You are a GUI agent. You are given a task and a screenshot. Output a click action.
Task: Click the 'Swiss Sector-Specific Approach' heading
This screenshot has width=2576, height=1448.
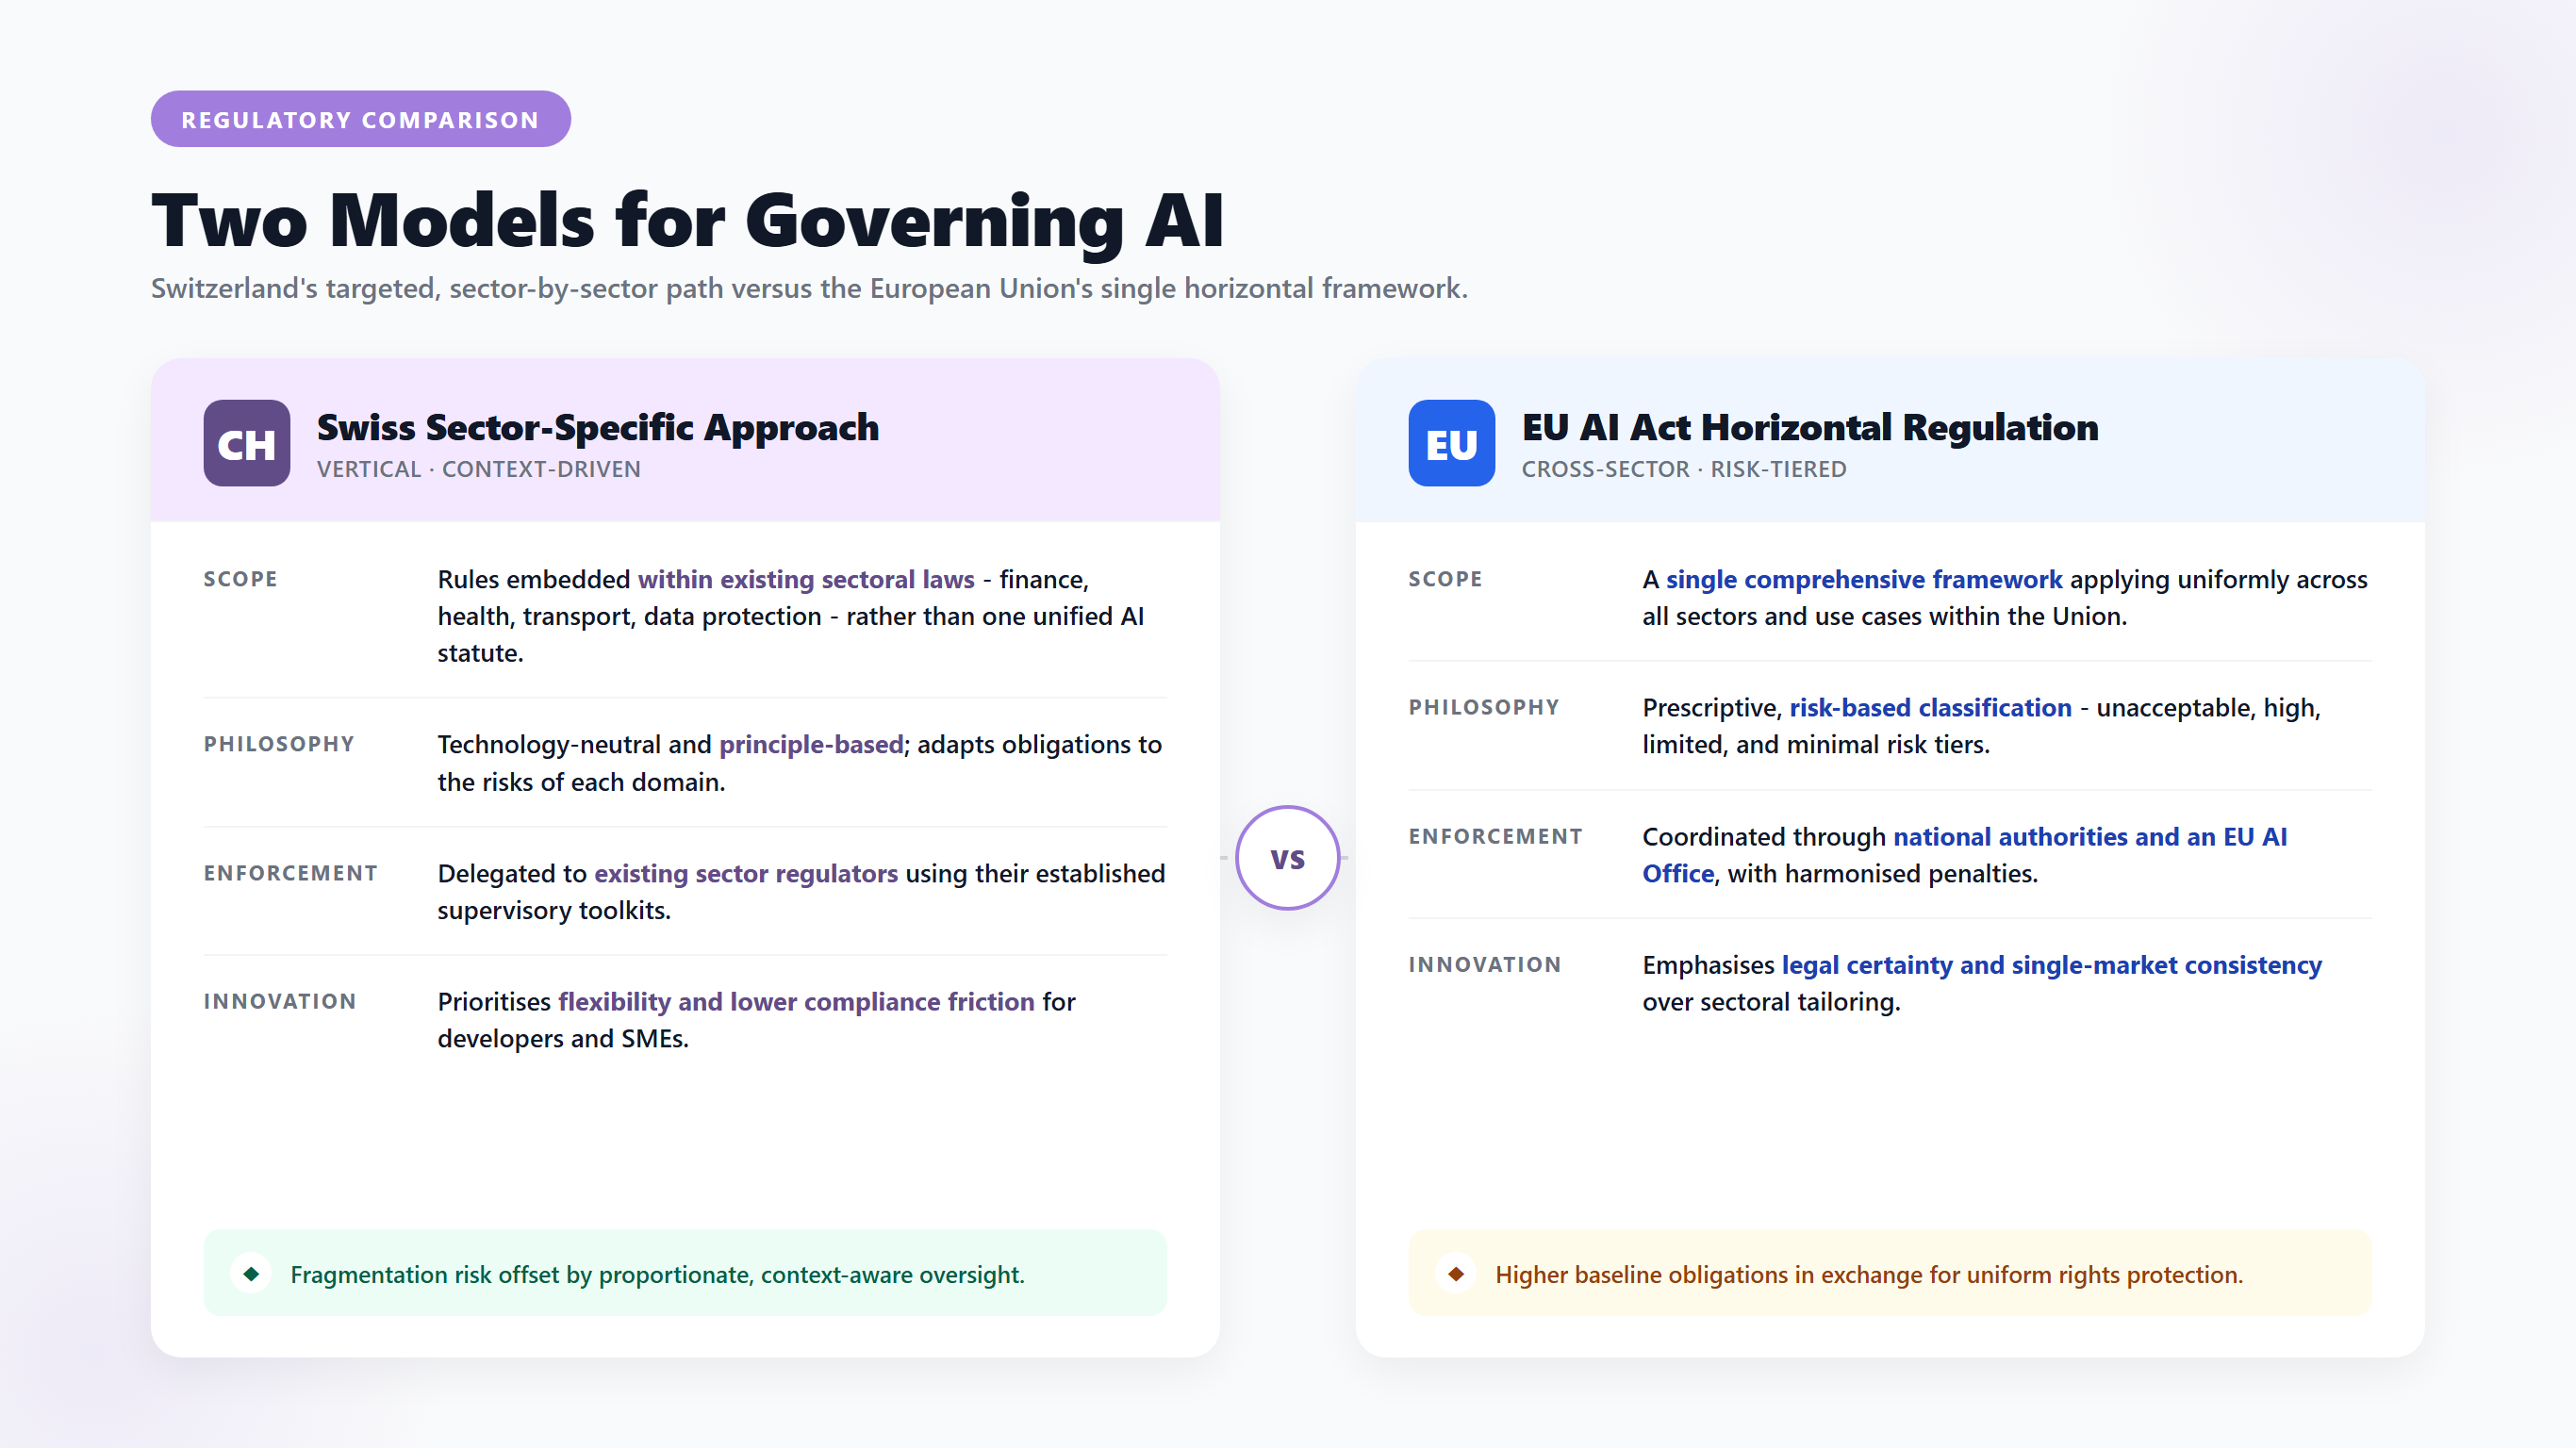tap(598, 427)
